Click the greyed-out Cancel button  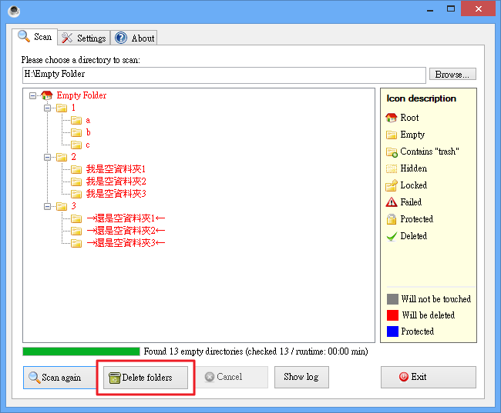232,377
